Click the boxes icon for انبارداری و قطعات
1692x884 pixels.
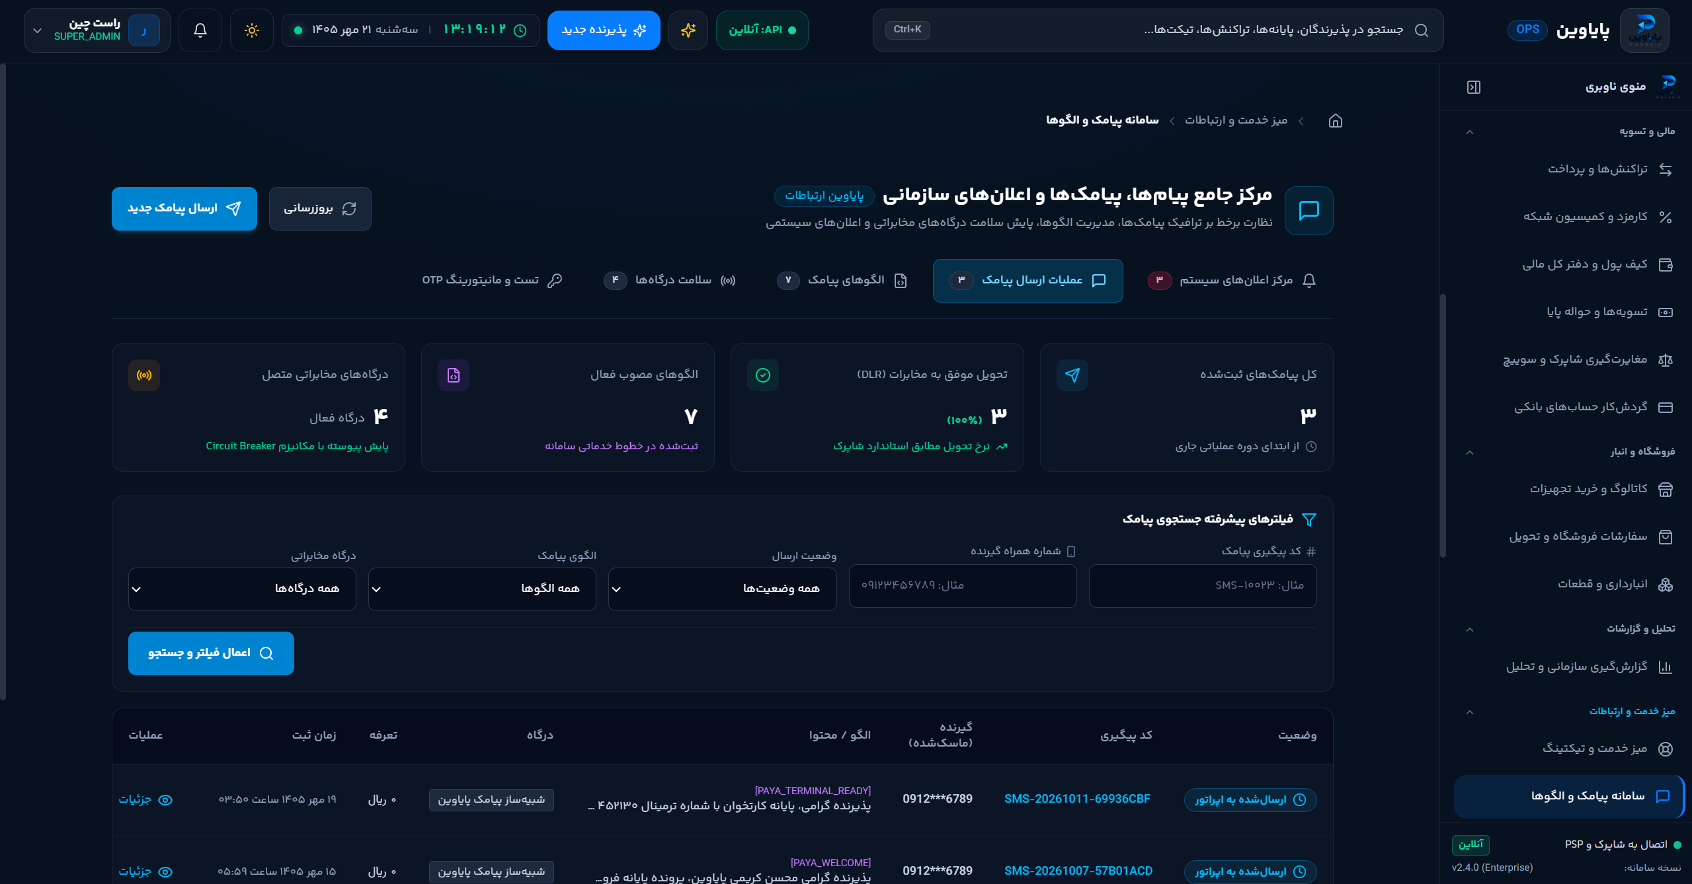[1666, 585]
